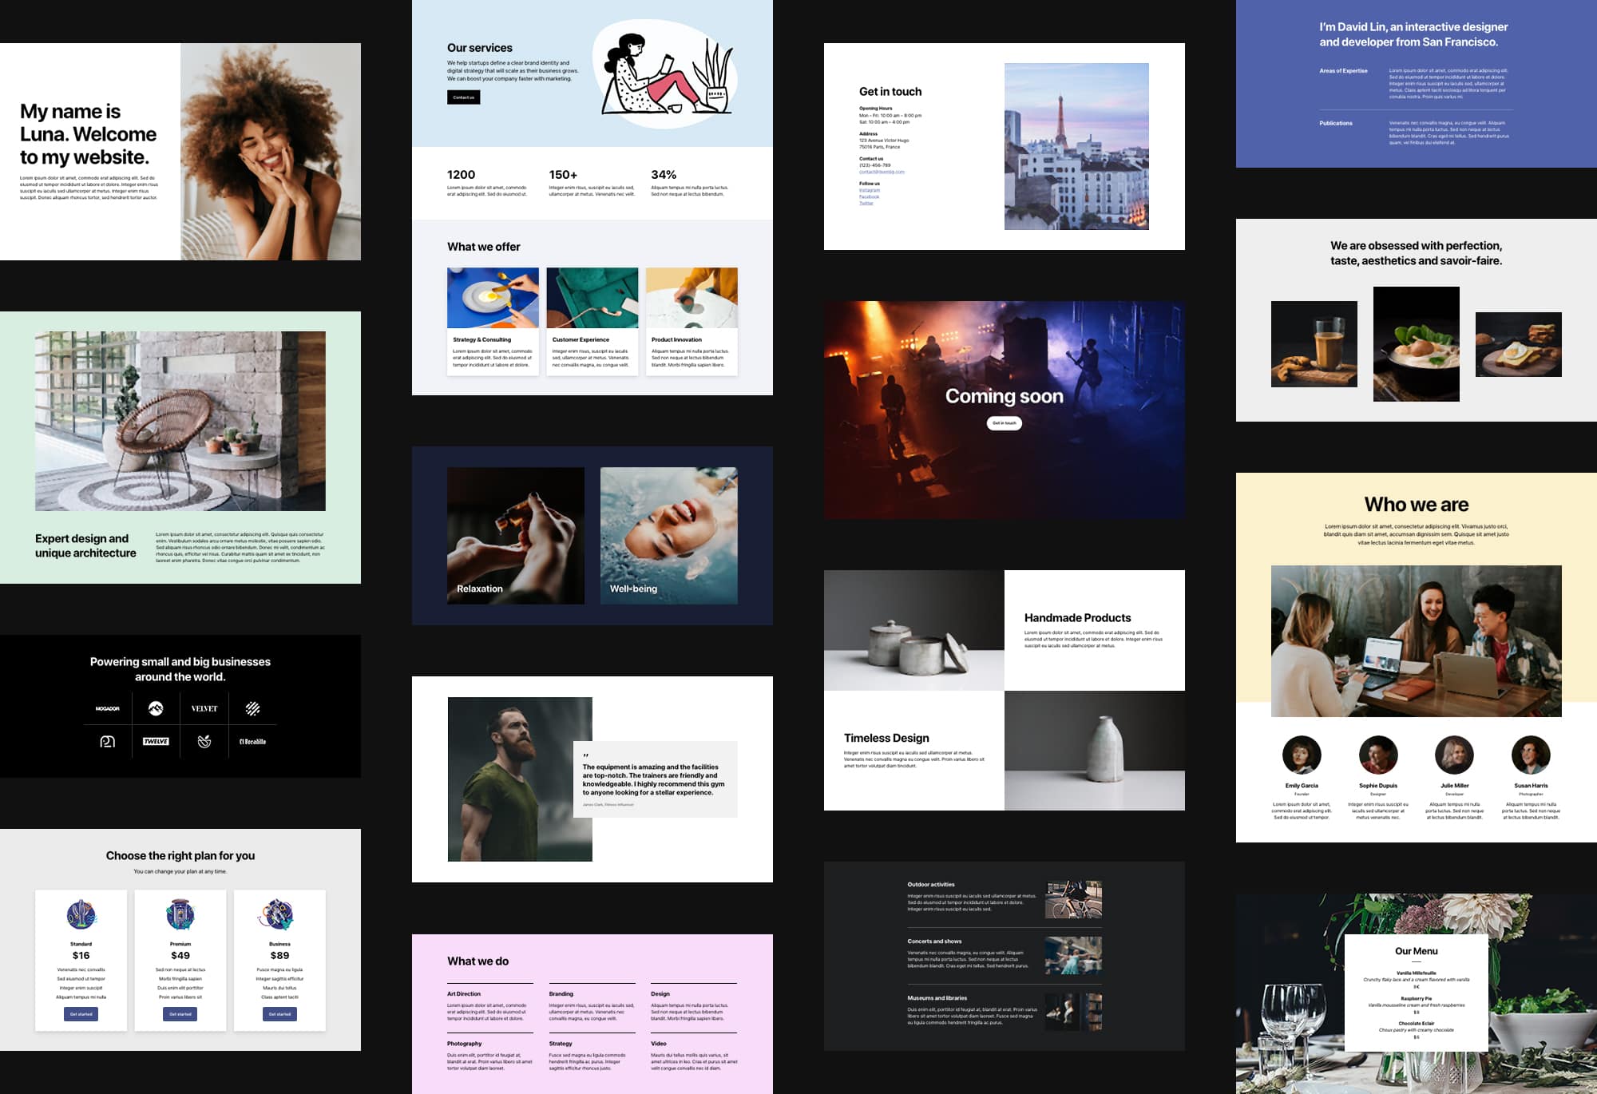This screenshot has height=1094, width=1597.
Task: Click the TWELVE brand logo
Action: pyautogui.click(x=156, y=741)
